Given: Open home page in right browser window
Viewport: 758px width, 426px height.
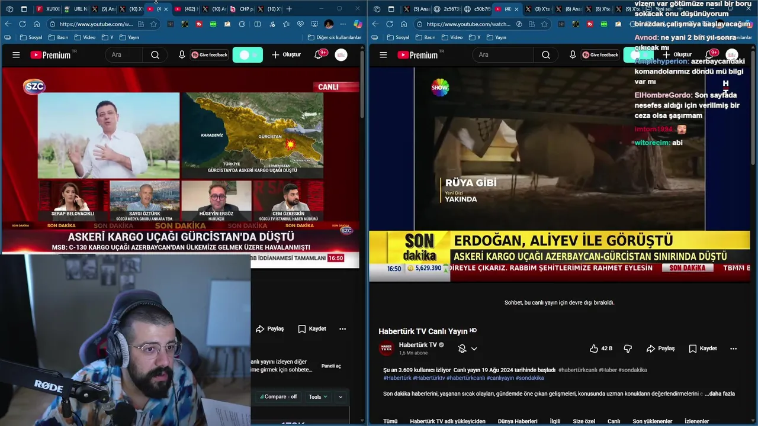Looking at the screenshot, I should point(403,24).
